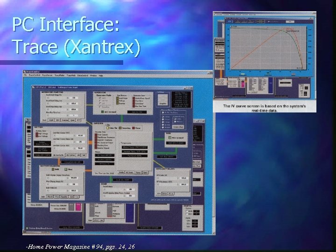The width and height of the screenshot is (336, 252).
Task: Switch to the Float tab in Battery Charging
Action: click(x=57, y=196)
